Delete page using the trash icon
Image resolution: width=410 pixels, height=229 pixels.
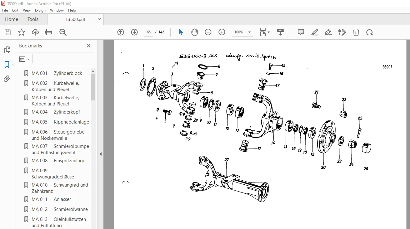pos(356,32)
